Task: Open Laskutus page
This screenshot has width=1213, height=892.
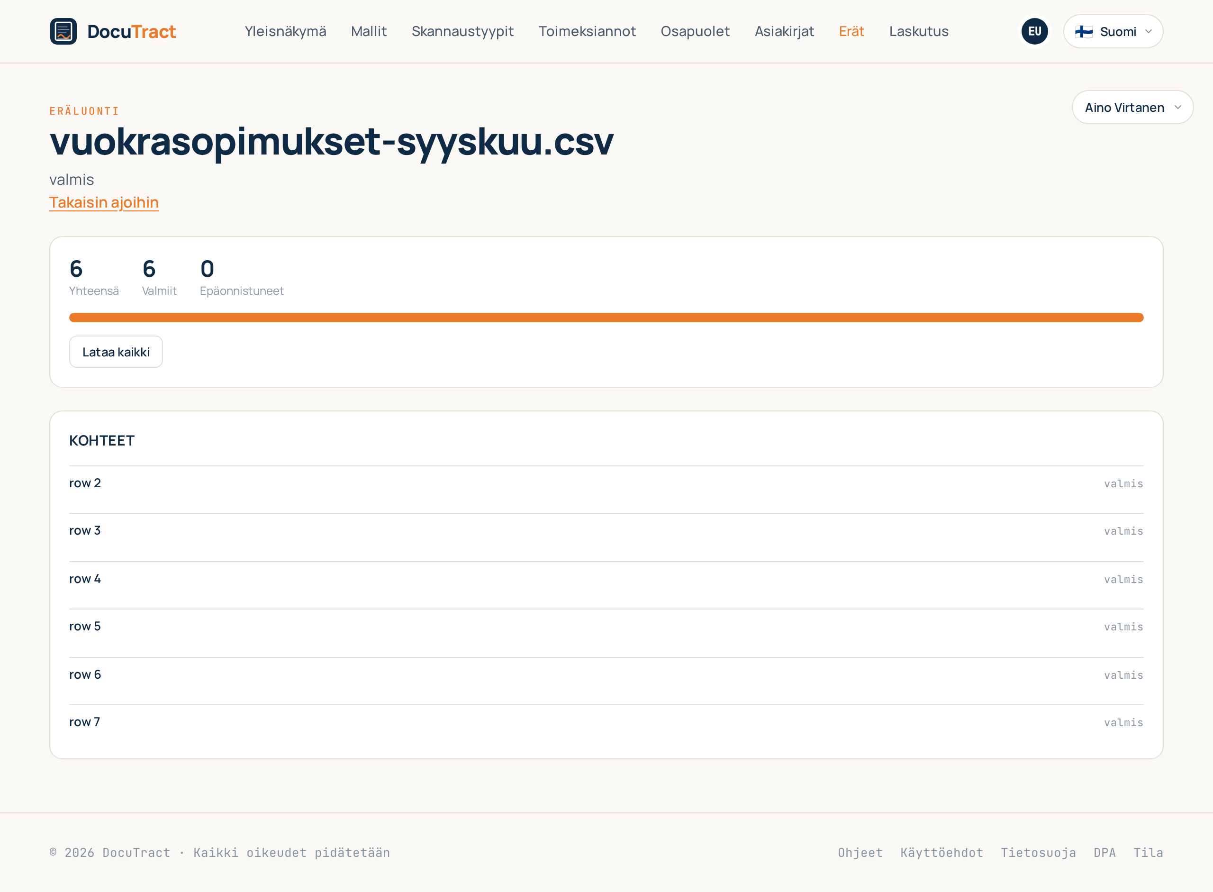Action: point(918,31)
